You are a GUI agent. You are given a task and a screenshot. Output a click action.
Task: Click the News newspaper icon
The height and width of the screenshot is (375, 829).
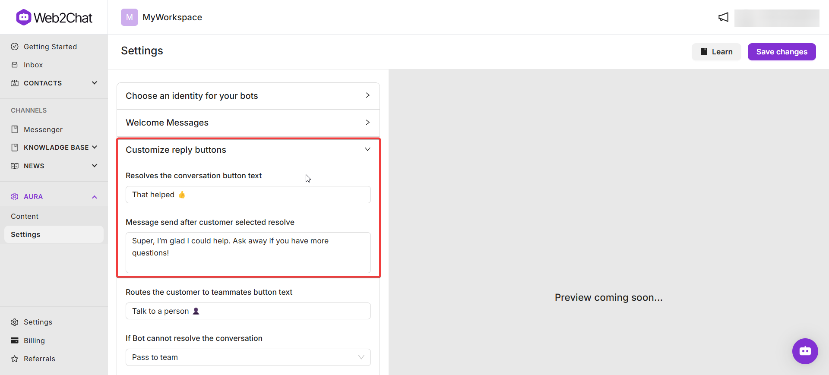pyautogui.click(x=15, y=166)
